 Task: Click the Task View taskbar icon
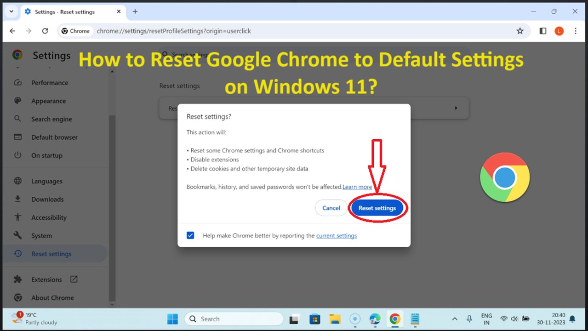click(x=295, y=319)
